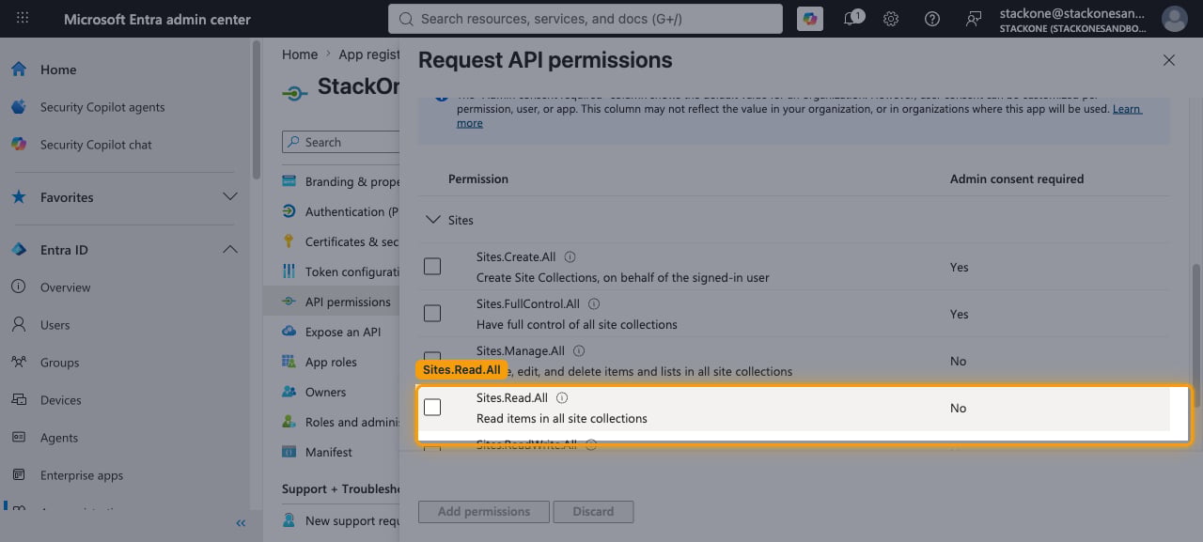
Task: Click the Devices icon in sidebar
Action: tap(19, 400)
